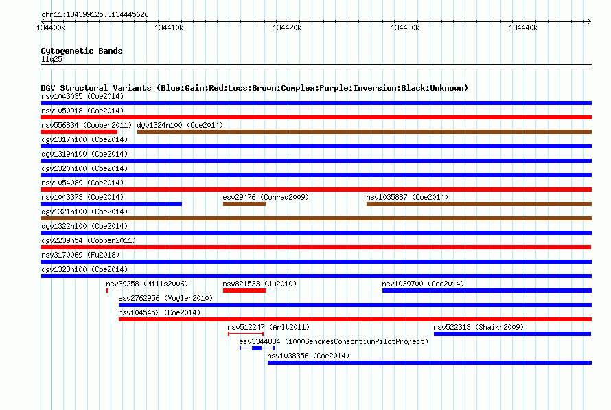This screenshot has width=611, height=410.
Task: Select the dgv1320n100 (Coe2014) label
Action: pyautogui.click(x=84, y=168)
